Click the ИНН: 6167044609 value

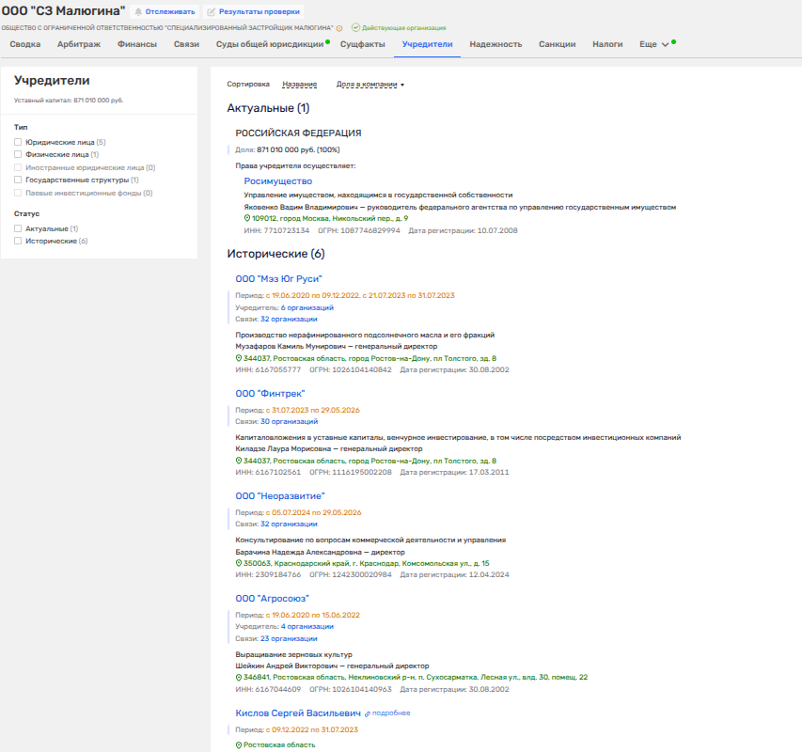click(x=268, y=689)
